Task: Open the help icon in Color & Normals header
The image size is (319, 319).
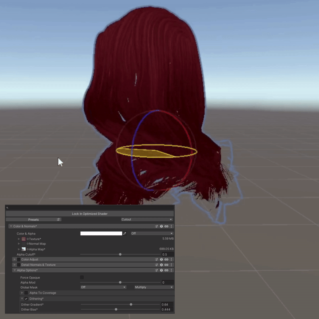Action: pyautogui.click(x=161, y=226)
